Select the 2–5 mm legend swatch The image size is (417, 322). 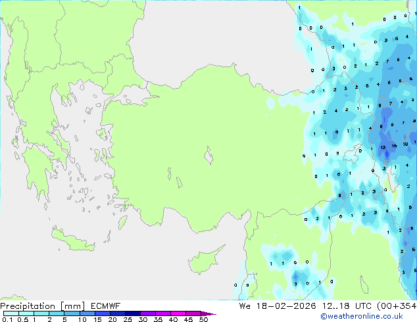(x=57, y=313)
